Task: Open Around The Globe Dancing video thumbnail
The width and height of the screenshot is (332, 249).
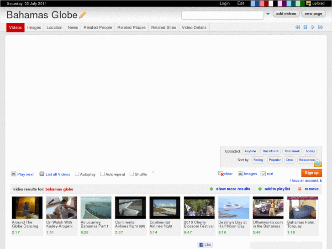Action: pos(27,207)
